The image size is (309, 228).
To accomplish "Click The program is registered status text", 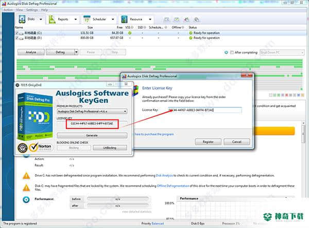I will (x=20, y=223).
